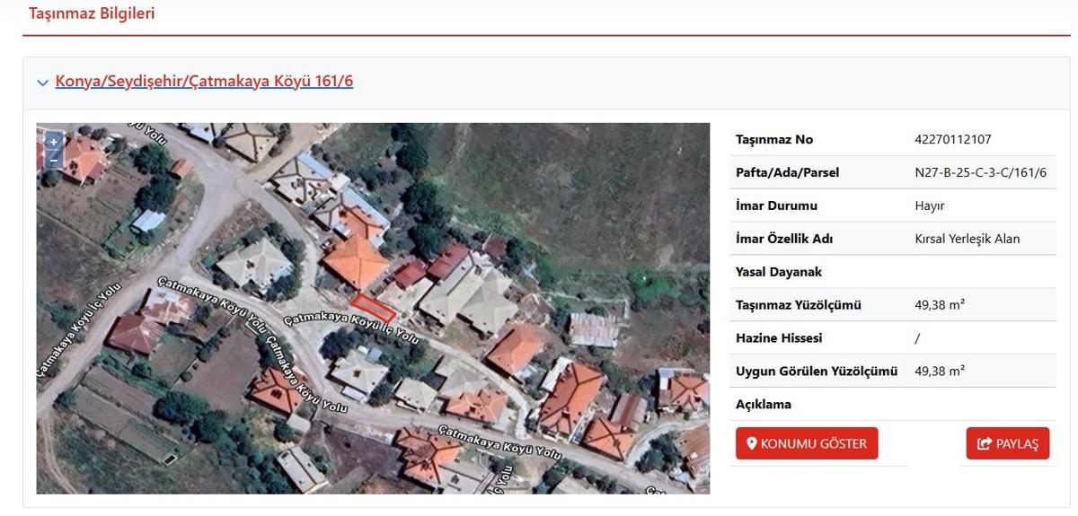This screenshot has width=1078, height=516.
Task: Select the Taşınmaz No value 42270112107
Action: 952,139
